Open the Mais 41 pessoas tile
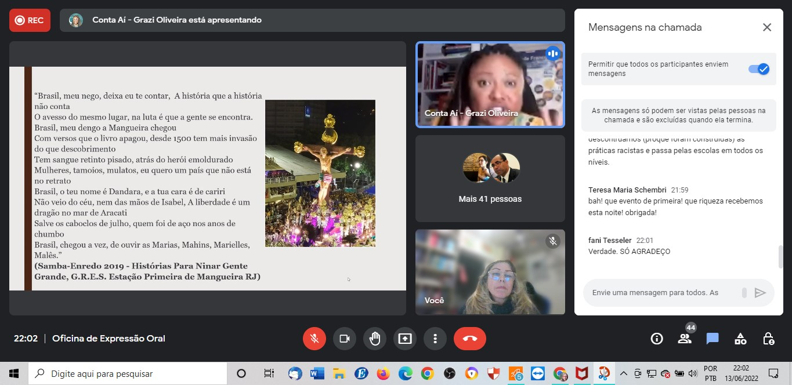Screen dimensions: 792x385 (x=490, y=179)
